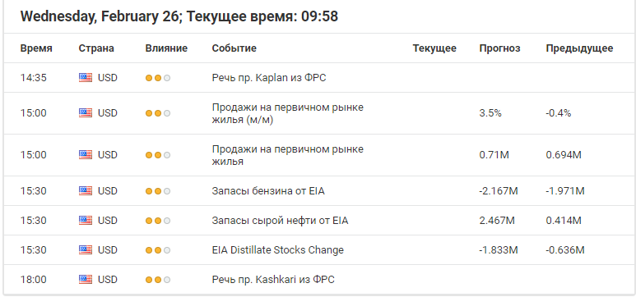This screenshot has width=636, height=297.
Task: Open the Речь пр. Kaplan из ФРС event
Action: [x=269, y=78]
